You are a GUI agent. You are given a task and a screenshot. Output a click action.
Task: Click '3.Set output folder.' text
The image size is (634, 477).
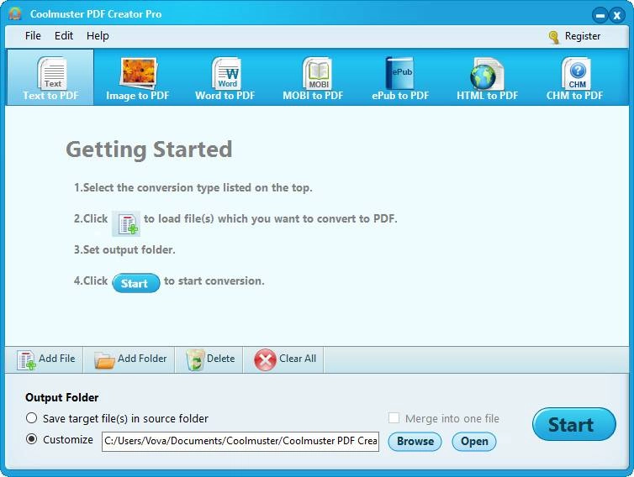pos(124,249)
